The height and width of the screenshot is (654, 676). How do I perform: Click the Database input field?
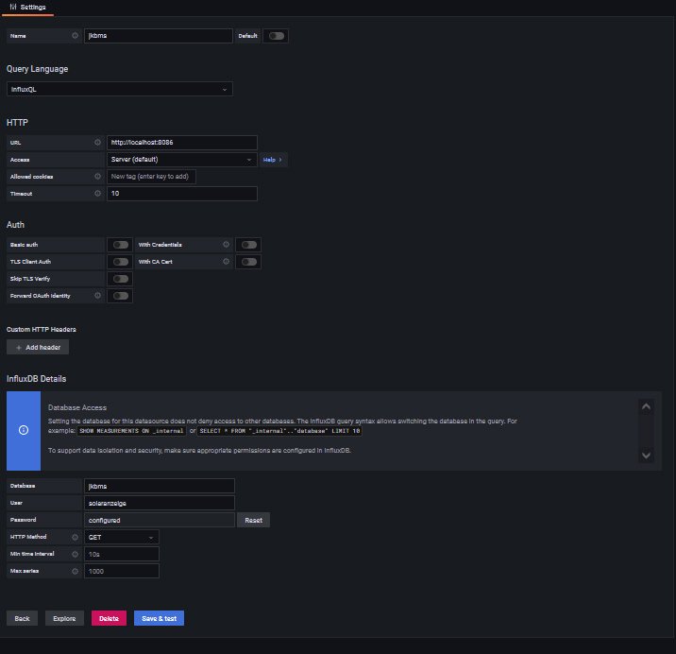(158, 486)
